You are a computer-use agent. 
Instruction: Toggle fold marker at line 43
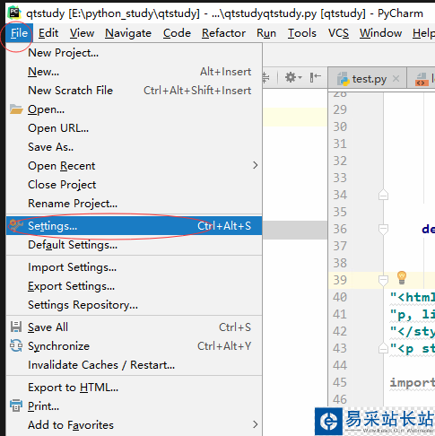pos(383,348)
